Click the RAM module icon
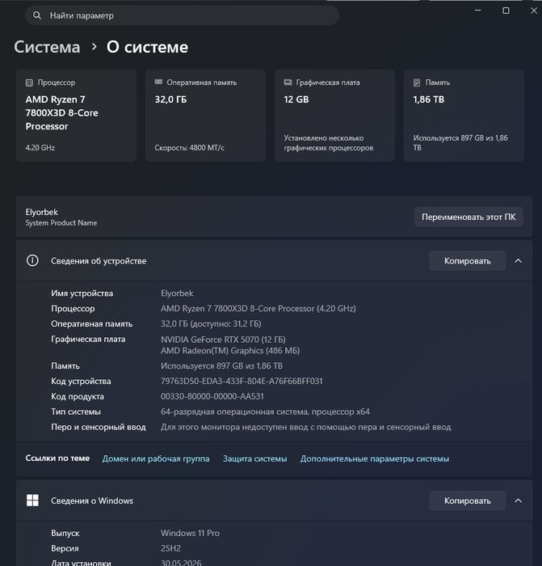Screen dimensions: 542x566 pyautogui.click(x=158, y=82)
